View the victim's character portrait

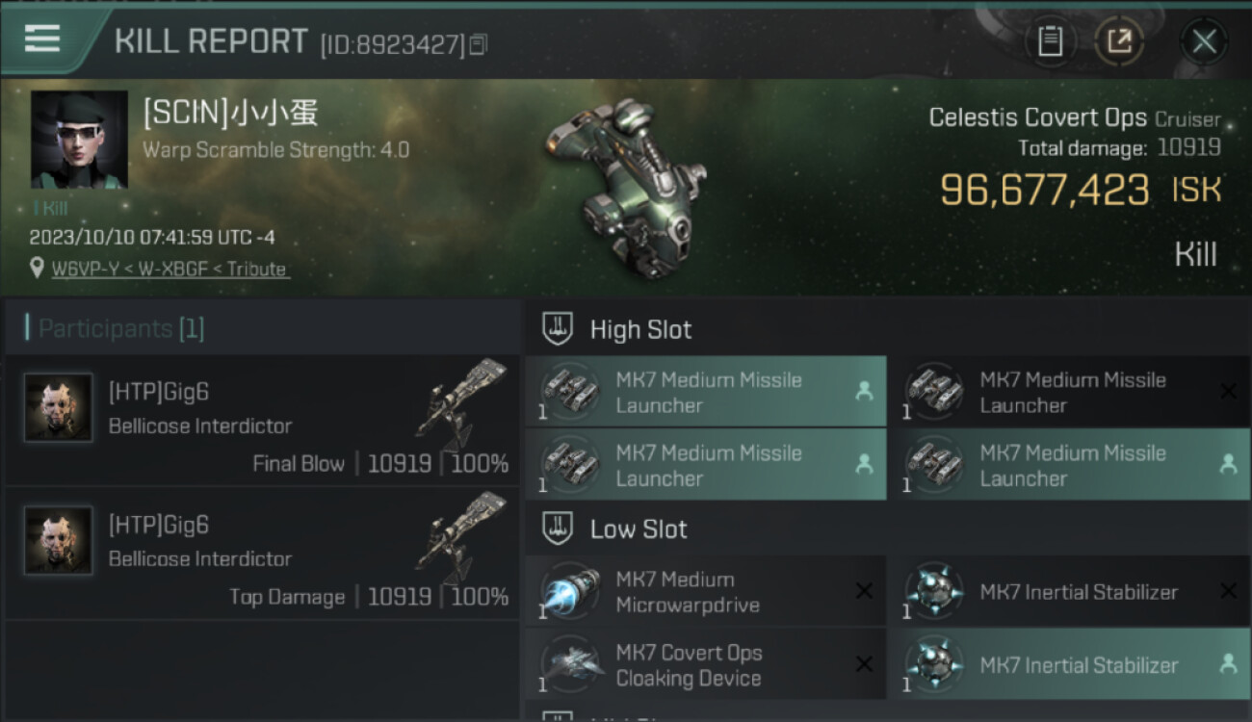coord(79,140)
